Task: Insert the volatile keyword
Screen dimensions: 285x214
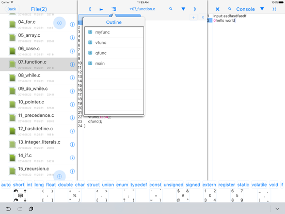Action: (259, 185)
